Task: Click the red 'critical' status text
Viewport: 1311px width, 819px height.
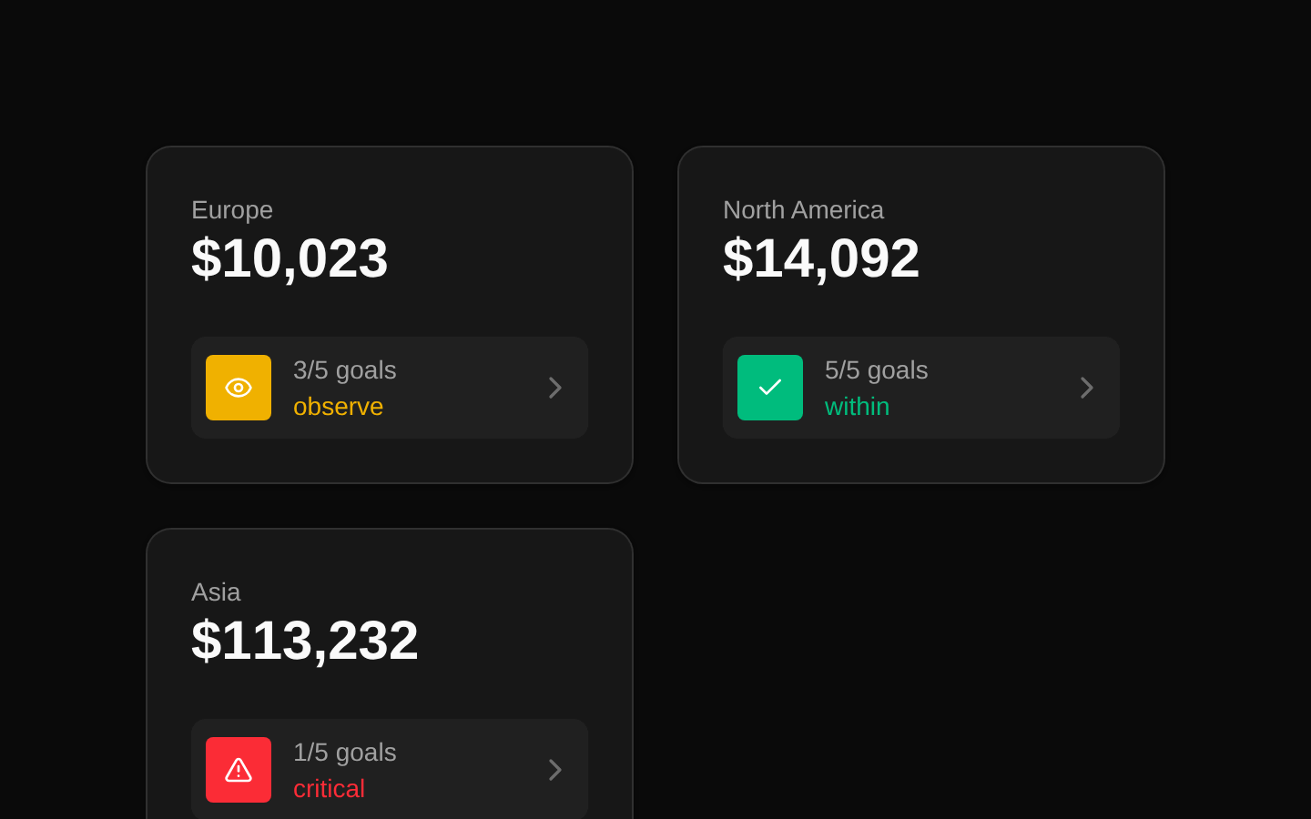Action: click(x=329, y=789)
